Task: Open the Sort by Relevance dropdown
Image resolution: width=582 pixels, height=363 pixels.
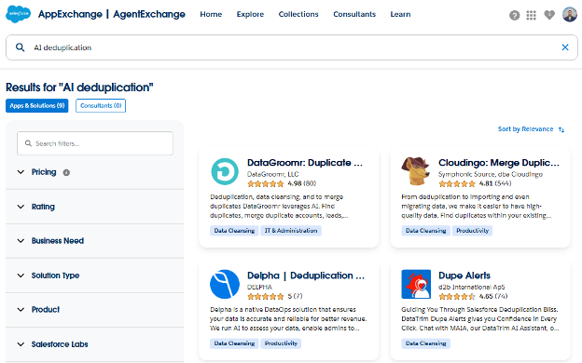Action: tap(531, 128)
